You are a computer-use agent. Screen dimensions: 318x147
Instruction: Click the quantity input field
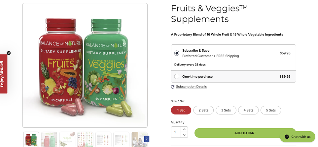pyautogui.click(x=176, y=132)
